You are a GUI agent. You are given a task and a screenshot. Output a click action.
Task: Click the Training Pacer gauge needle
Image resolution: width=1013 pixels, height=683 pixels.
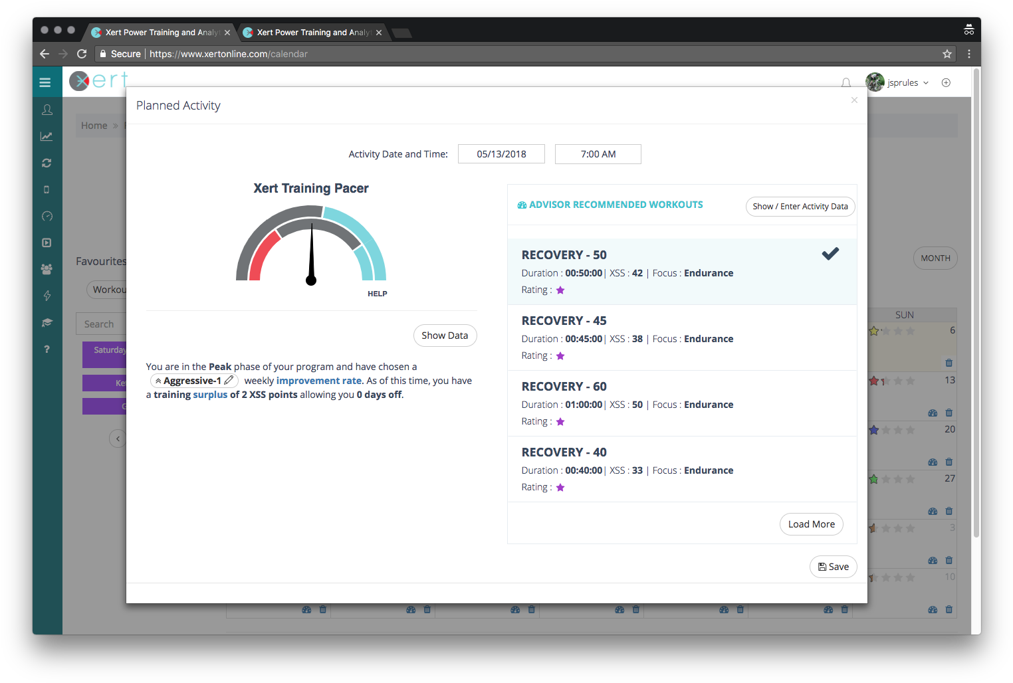[311, 254]
